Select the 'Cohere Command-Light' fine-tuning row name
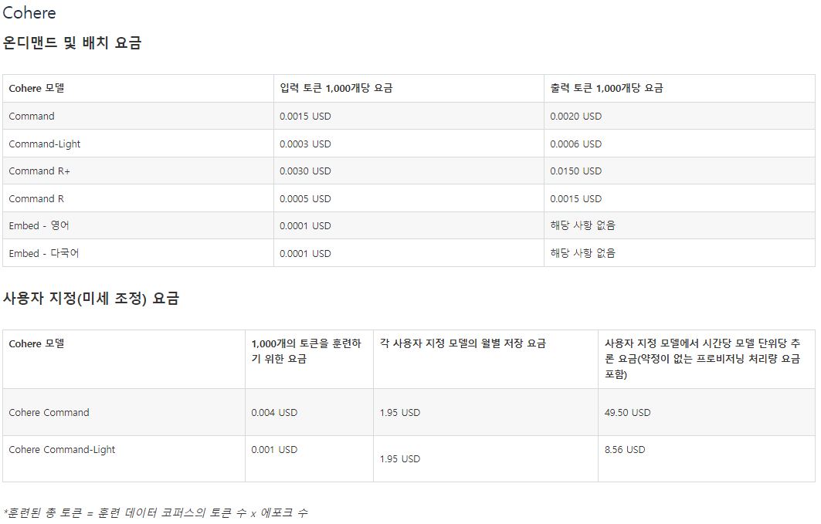The width and height of the screenshot is (821, 524). click(x=62, y=450)
